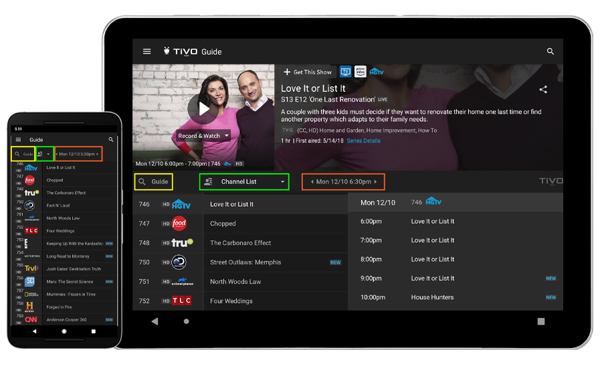Open Keeping Up With the Kardashians on phone
Screen dimensions: 602x368
(x=80, y=244)
